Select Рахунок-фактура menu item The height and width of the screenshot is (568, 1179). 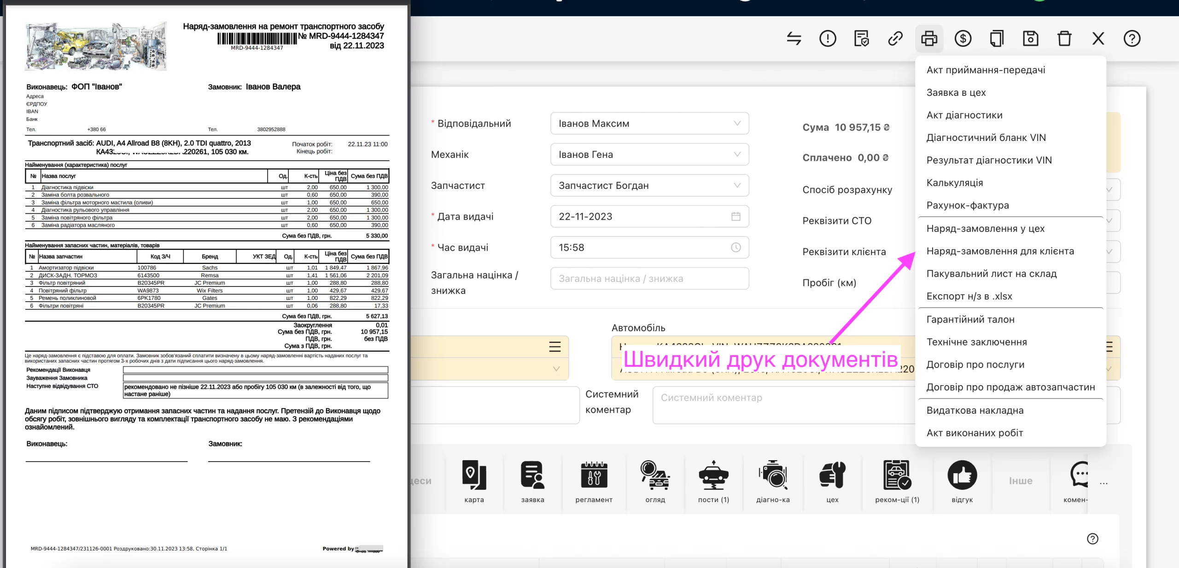1010,205
